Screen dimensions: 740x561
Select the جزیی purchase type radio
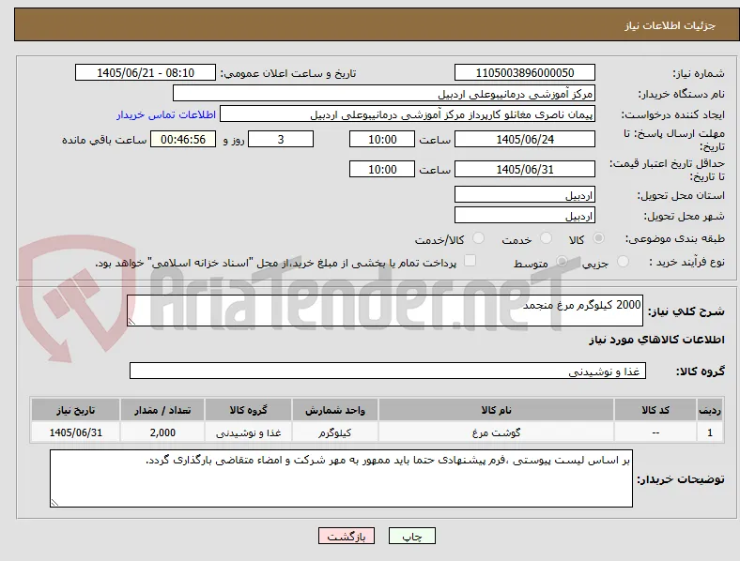coord(623,261)
